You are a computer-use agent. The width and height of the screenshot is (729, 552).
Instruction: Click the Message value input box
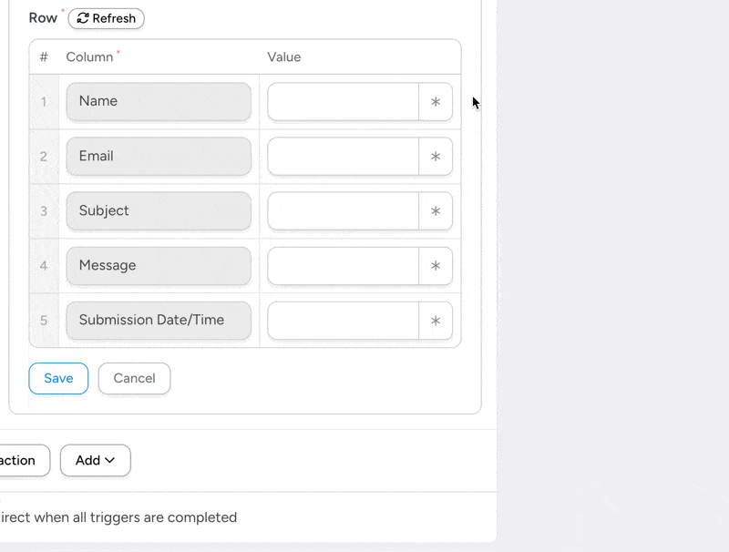pos(344,265)
